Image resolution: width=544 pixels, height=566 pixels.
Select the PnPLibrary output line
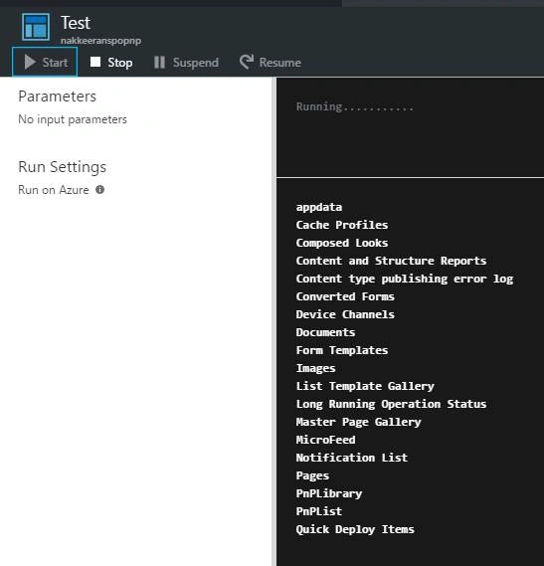click(x=329, y=493)
